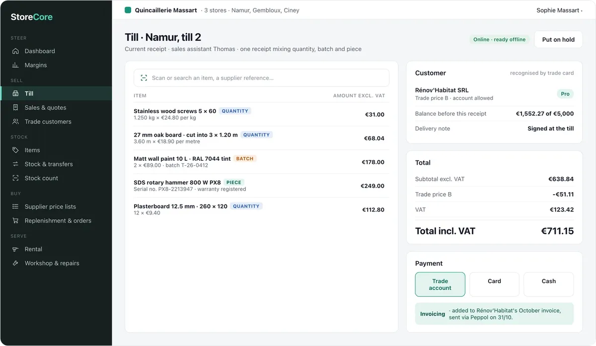Screen dimensions: 596x346
Task: Click the Pro customer badge
Action: click(565, 94)
